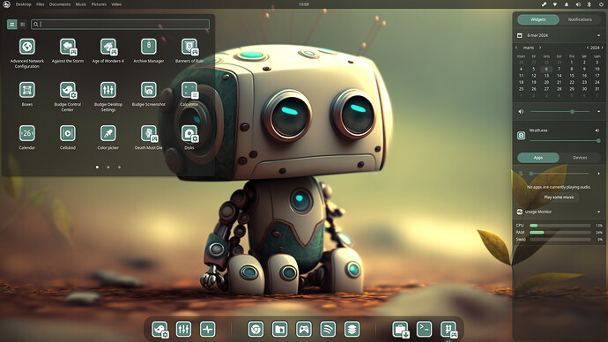
Task: Click Play some music button
Action: tap(559, 197)
